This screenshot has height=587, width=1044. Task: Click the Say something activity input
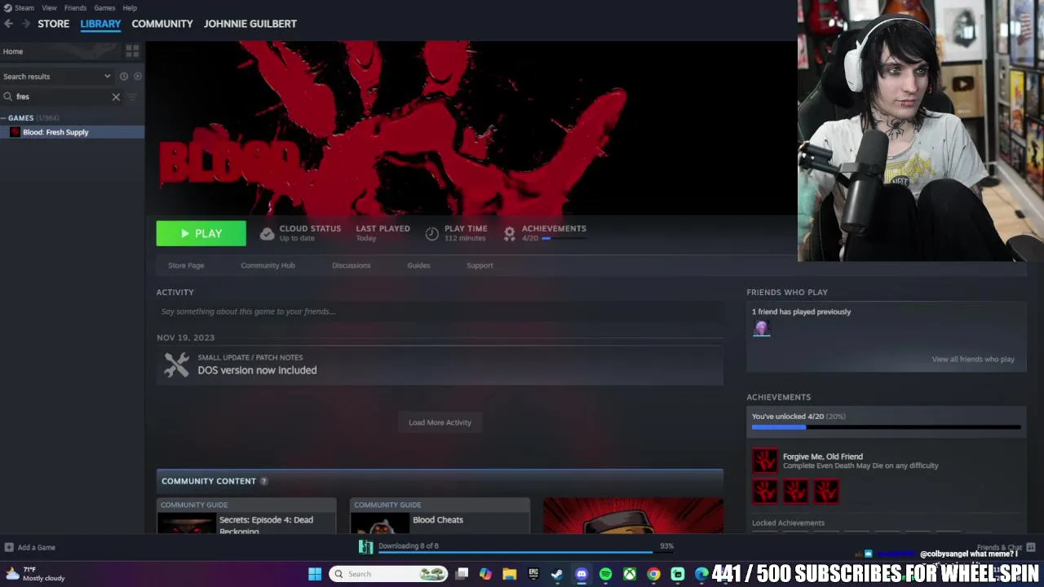point(440,311)
